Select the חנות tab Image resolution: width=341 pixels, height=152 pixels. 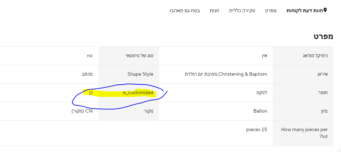click(214, 11)
